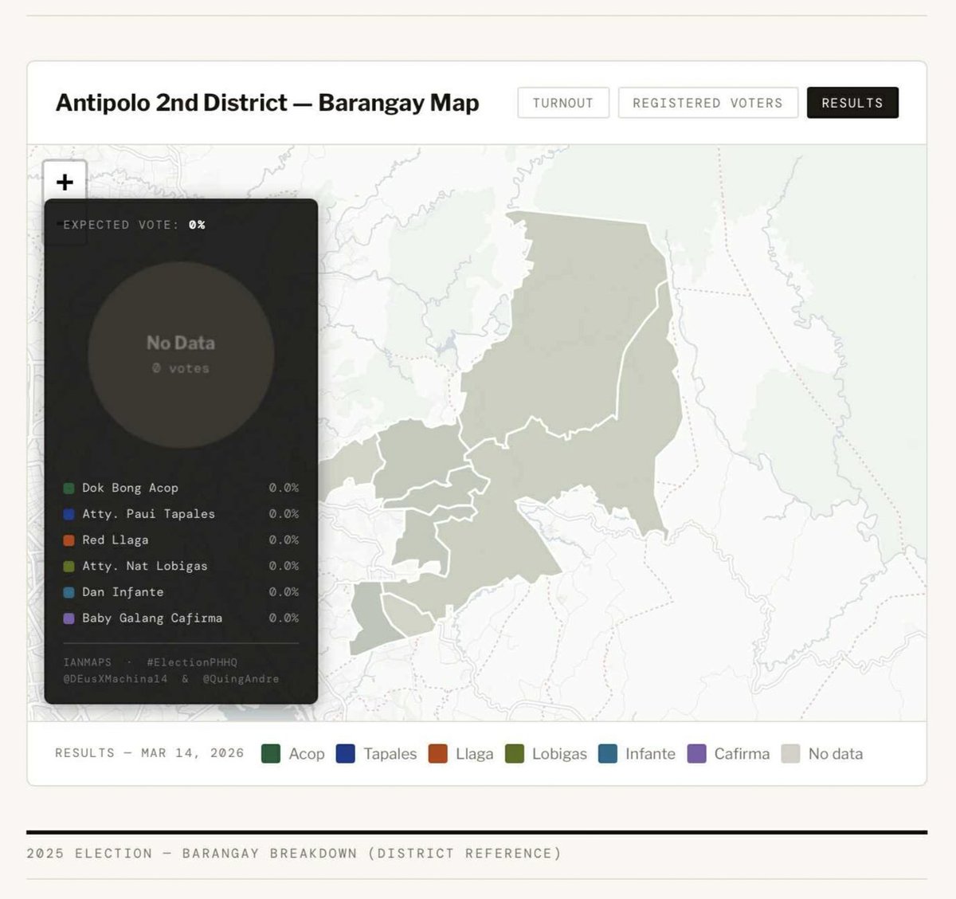Image resolution: width=956 pixels, height=899 pixels.
Task: Switch to the Turnout tab
Action: point(563,103)
